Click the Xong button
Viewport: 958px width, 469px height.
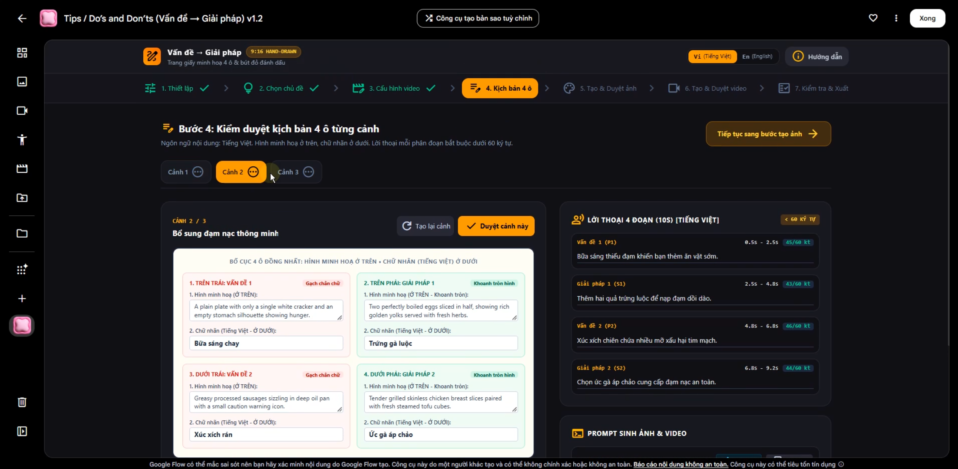[x=927, y=18]
